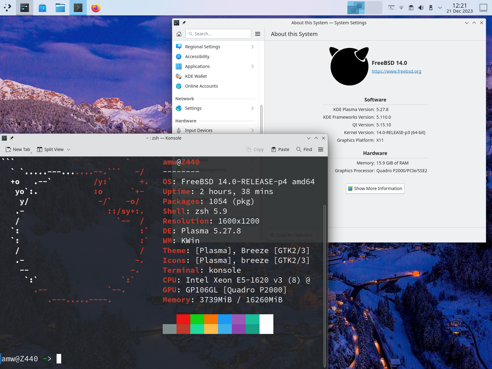The width and height of the screenshot is (492, 369).
Task: Expand network Settings chevron
Action: [x=252, y=108]
